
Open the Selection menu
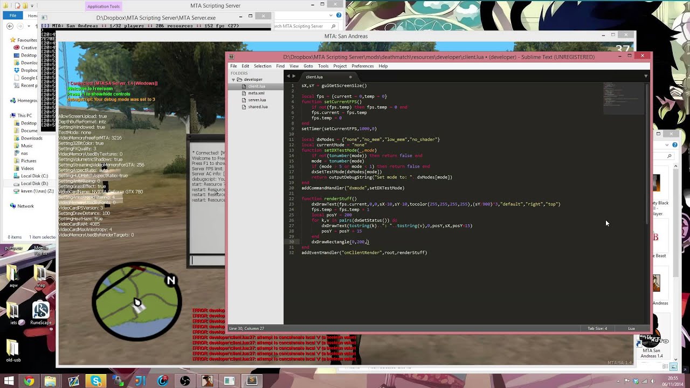(263, 66)
